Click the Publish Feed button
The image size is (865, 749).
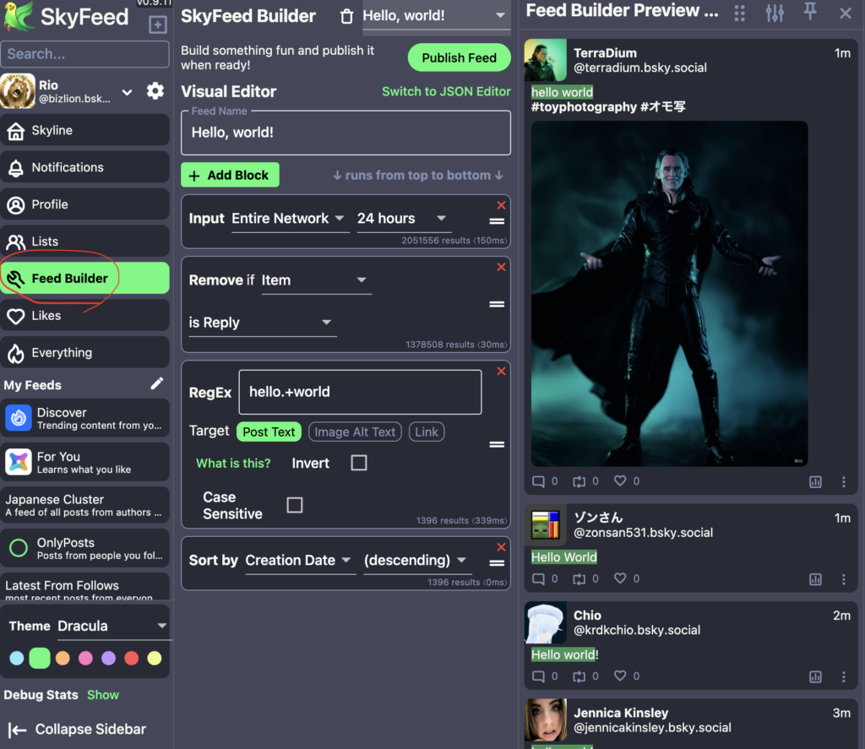(x=459, y=57)
